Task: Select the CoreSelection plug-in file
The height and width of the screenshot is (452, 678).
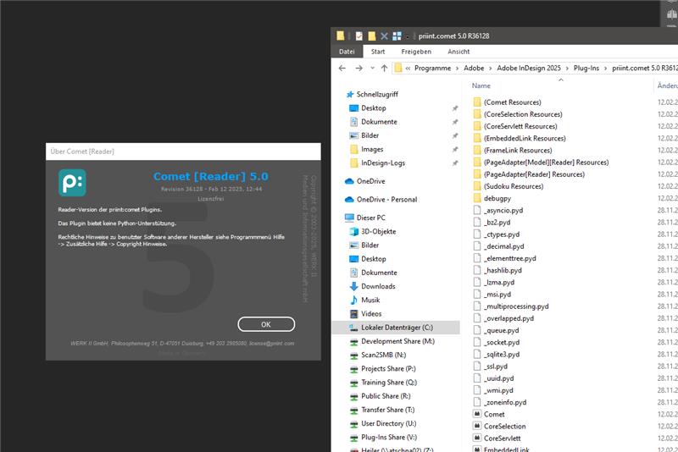Action: click(504, 426)
